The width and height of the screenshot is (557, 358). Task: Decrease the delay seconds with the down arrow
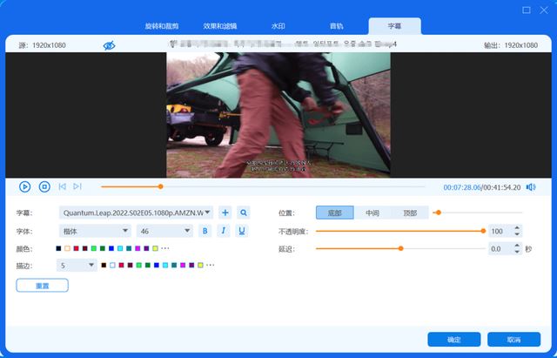coord(517,252)
